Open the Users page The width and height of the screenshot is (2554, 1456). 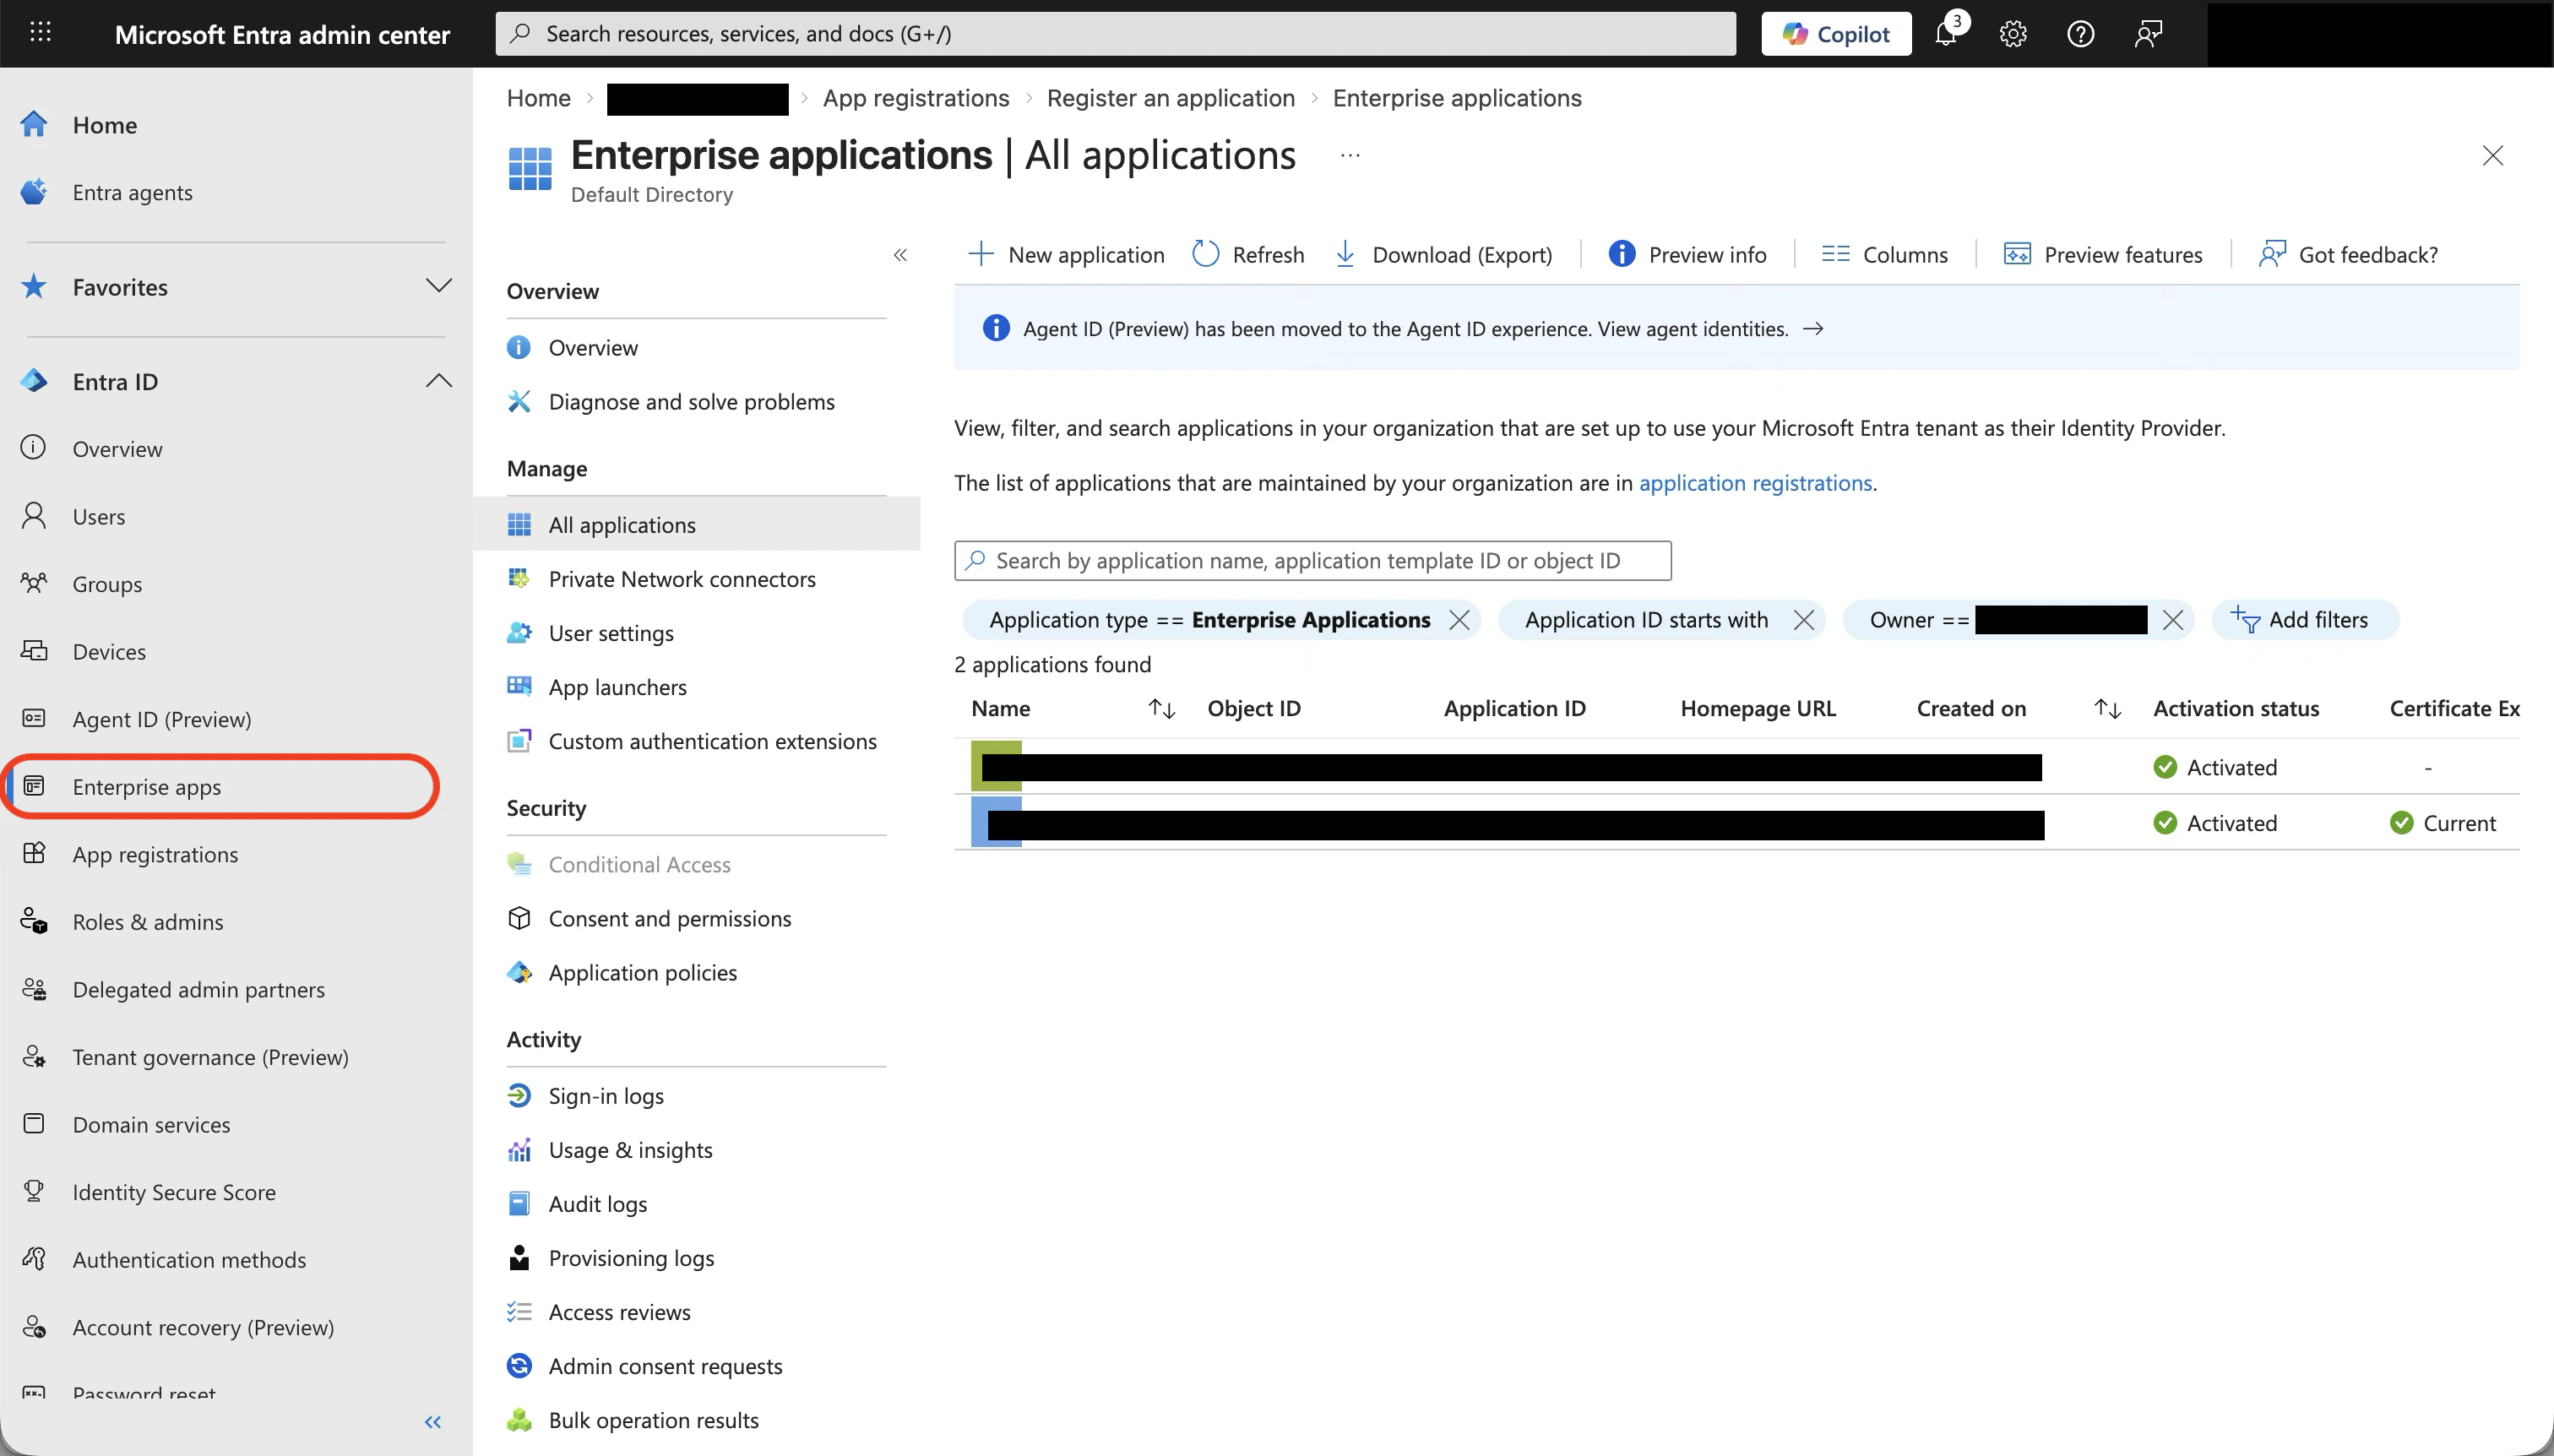click(x=99, y=516)
